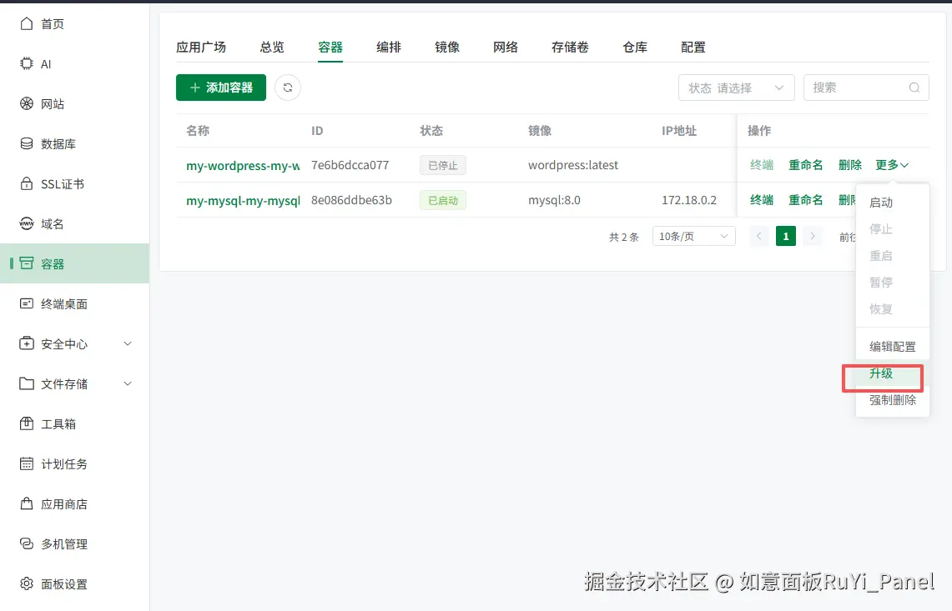The image size is (952, 611).
Task: Click the 多机管理 icon
Action: (x=27, y=543)
